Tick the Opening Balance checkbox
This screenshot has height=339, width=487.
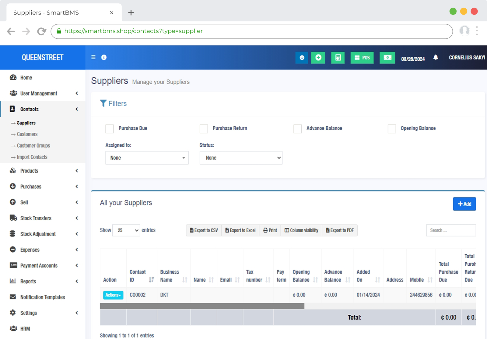click(x=392, y=129)
